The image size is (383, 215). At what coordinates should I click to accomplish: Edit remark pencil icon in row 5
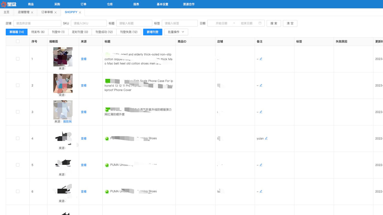click(x=261, y=165)
